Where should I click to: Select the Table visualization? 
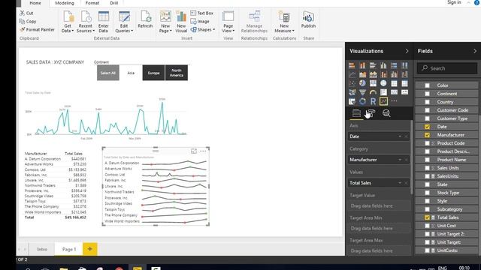tap(394, 83)
